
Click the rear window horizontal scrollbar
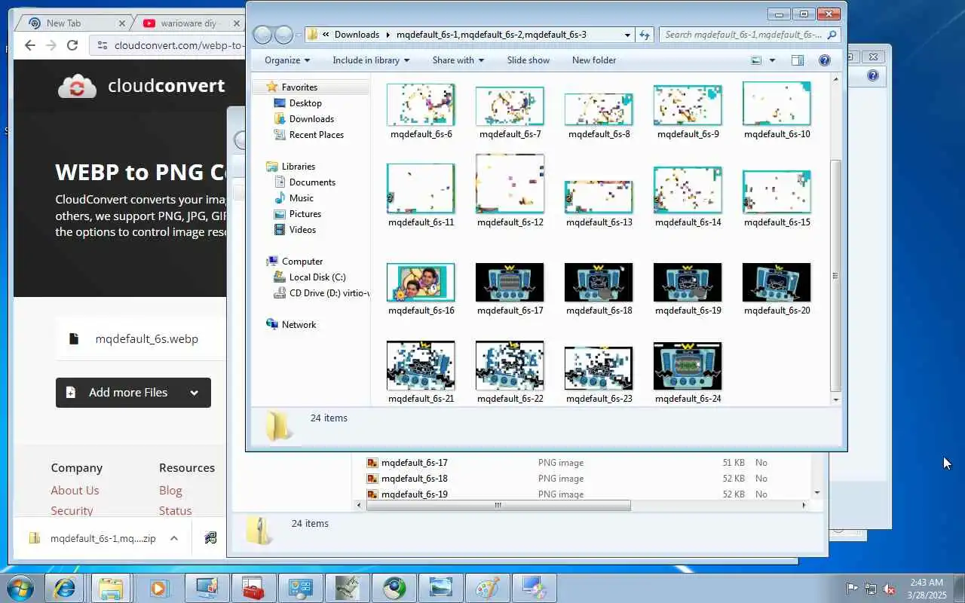(498, 506)
